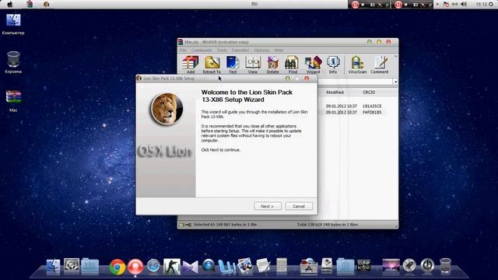Open the View tool in WinRAR toolbar

(x=253, y=65)
